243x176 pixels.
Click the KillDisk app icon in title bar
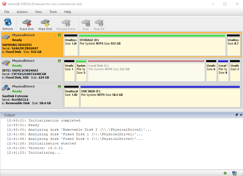[4, 4]
